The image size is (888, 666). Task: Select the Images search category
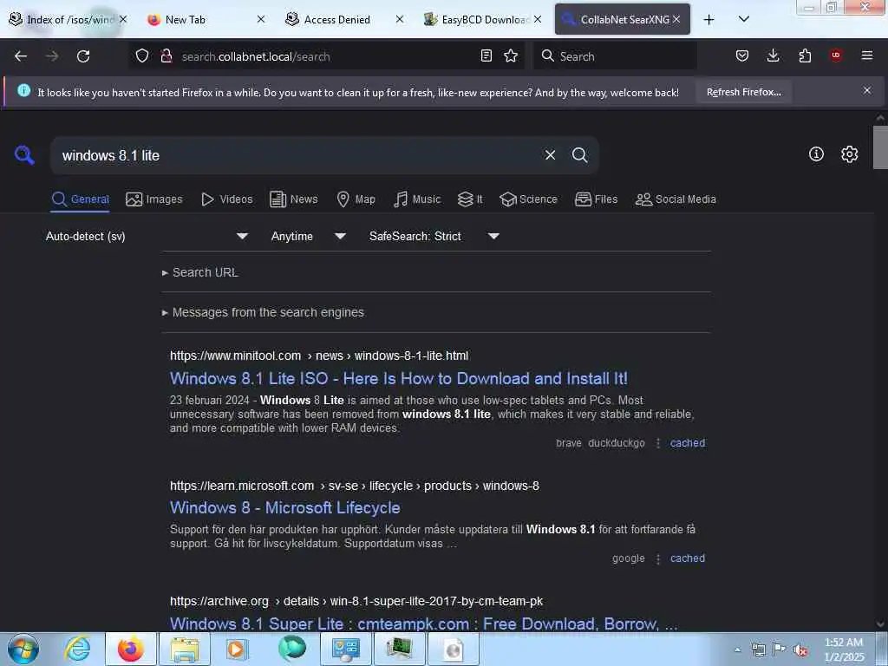154,199
